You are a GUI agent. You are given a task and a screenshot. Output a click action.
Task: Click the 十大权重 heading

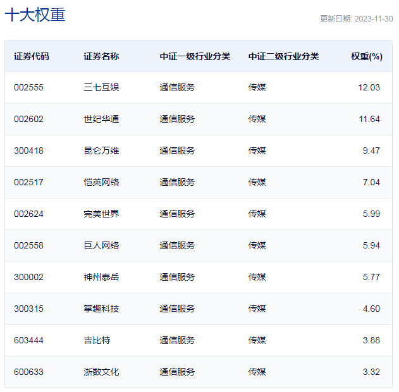point(35,15)
